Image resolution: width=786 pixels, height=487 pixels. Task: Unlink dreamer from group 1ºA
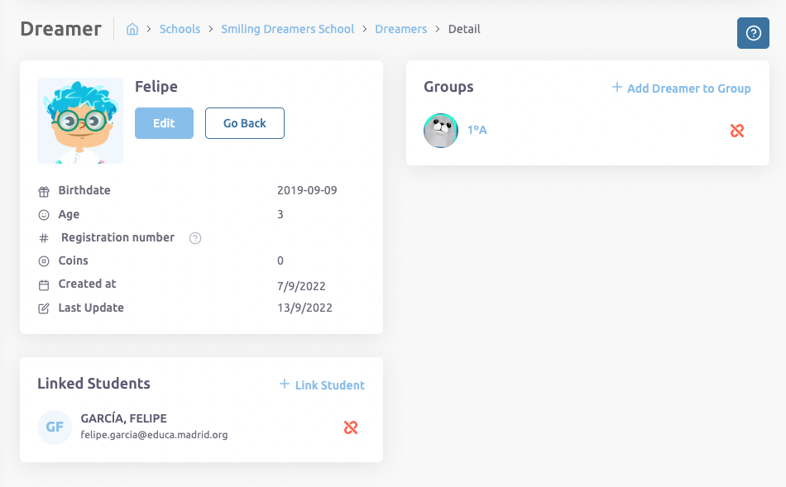tap(737, 131)
